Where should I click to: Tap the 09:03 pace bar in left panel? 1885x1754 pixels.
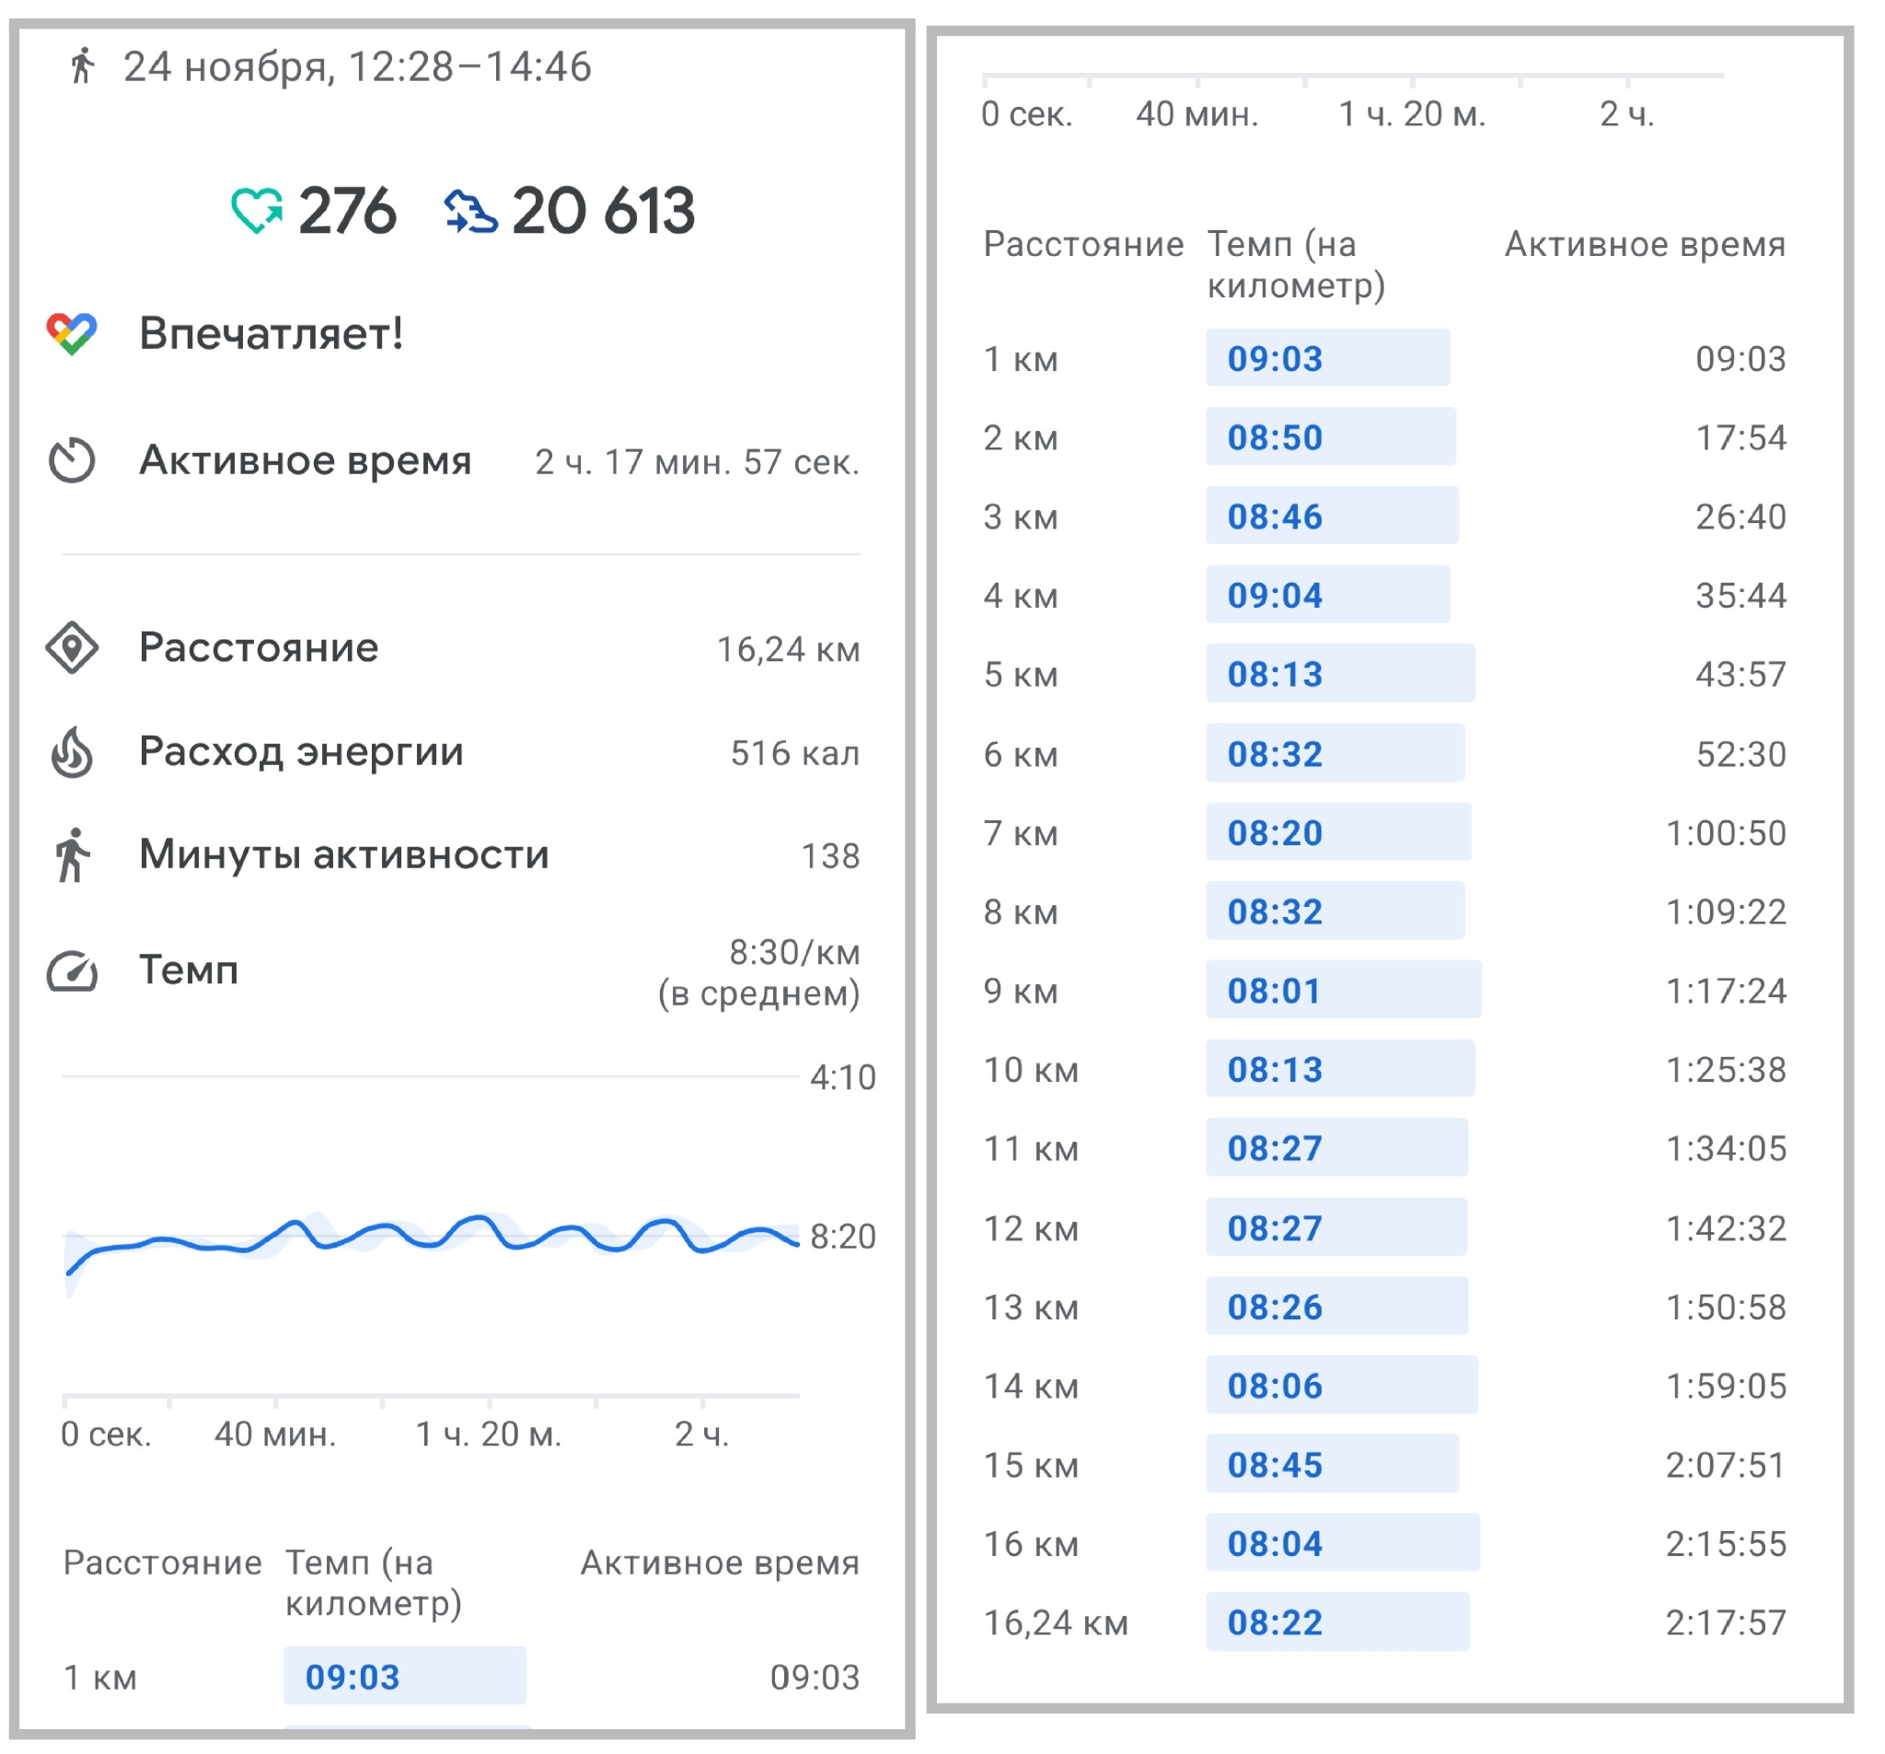pos(405,1677)
